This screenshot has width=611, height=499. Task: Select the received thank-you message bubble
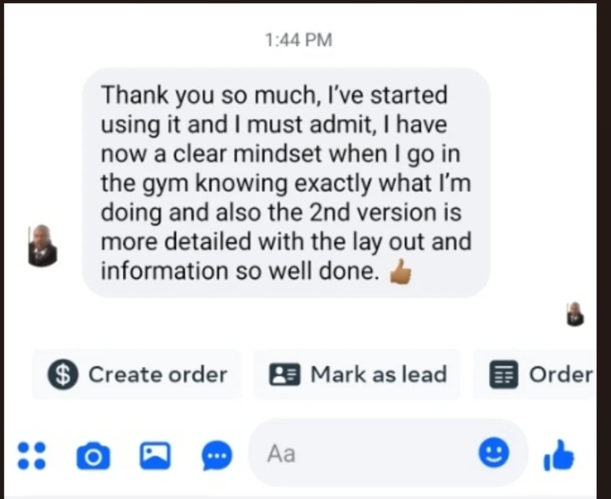click(286, 183)
